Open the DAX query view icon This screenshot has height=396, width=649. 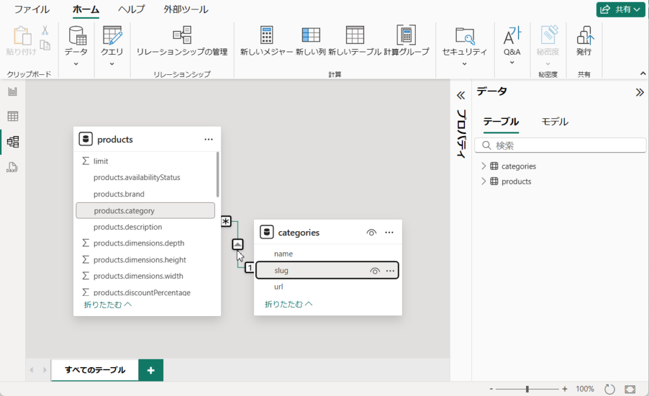[x=13, y=167]
